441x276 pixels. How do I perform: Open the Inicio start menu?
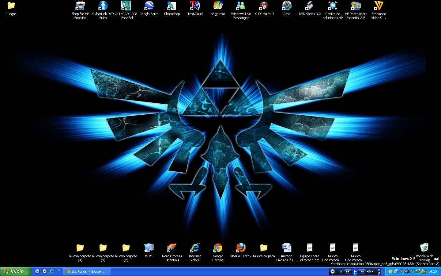point(15,271)
